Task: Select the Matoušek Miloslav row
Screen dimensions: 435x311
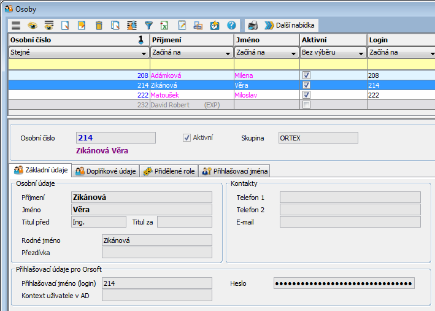Action: (x=184, y=95)
